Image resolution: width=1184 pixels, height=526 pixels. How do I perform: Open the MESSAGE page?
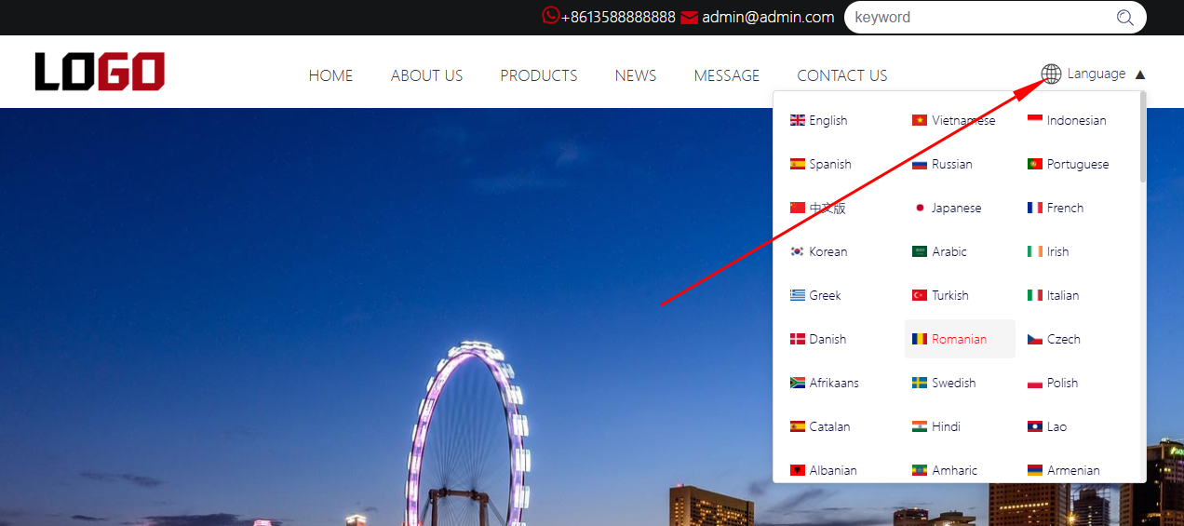[727, 75]
